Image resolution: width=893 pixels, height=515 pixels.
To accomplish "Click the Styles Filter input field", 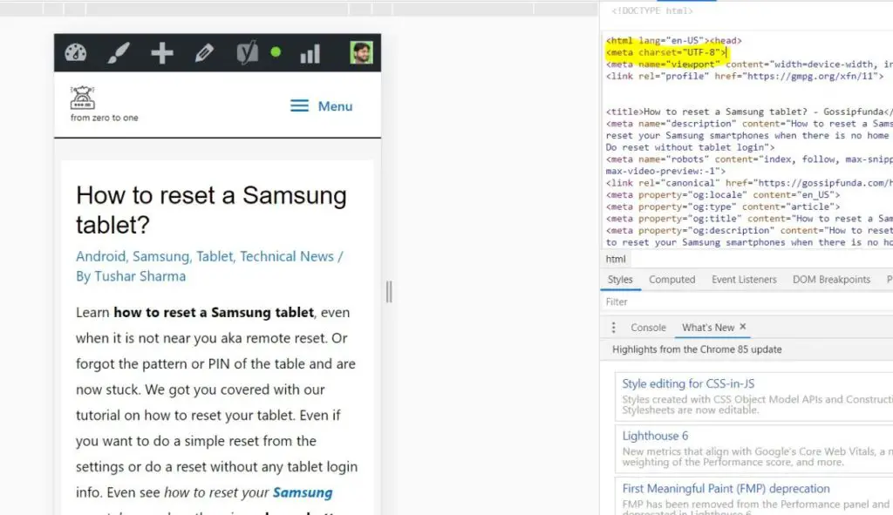I will click(746, 302).
